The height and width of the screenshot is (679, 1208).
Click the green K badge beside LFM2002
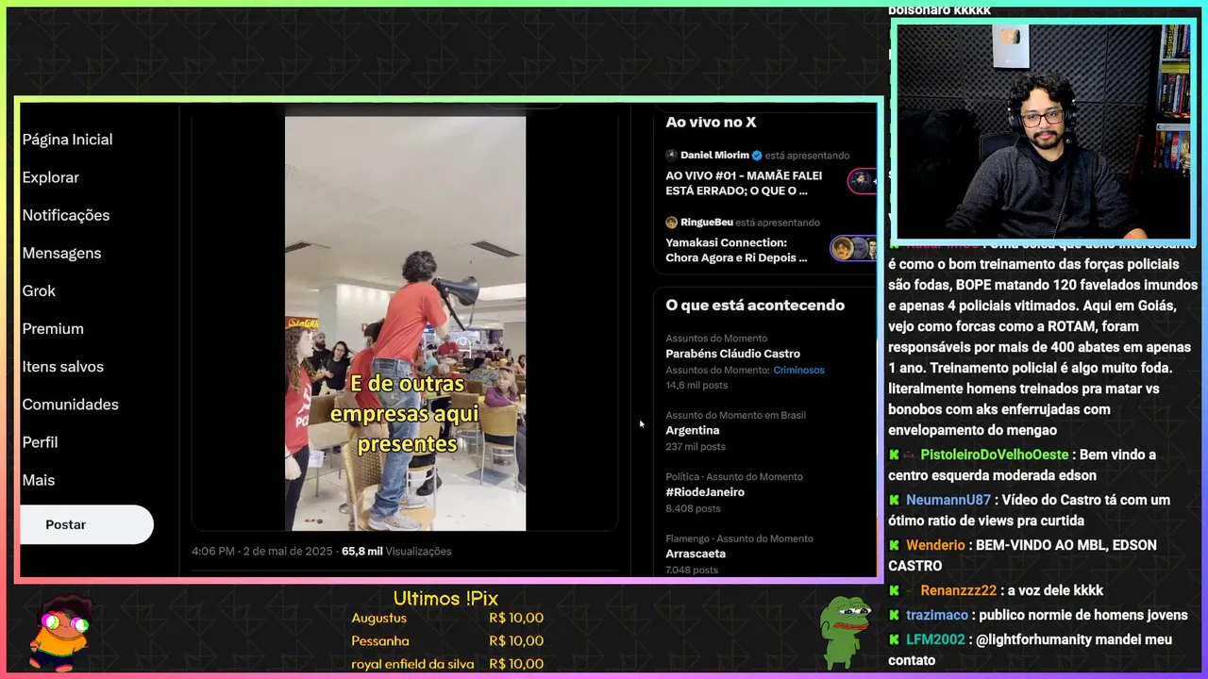coord(894,639)
